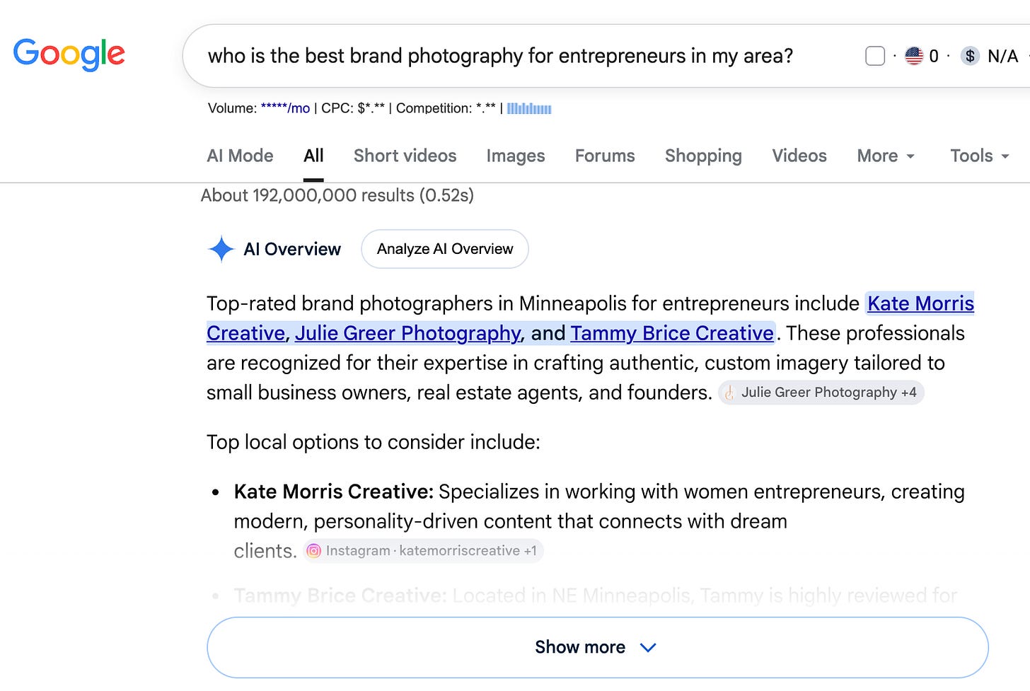Open the Forums tab
Screen dimensions: 1030x691
tap(605, 156)
